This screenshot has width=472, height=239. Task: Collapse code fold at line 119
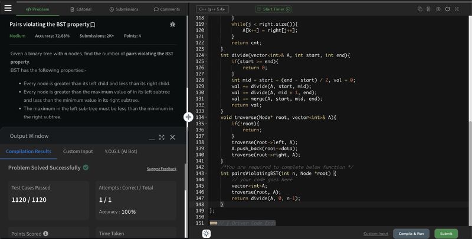pyautogui.click(x=206, y=24)
